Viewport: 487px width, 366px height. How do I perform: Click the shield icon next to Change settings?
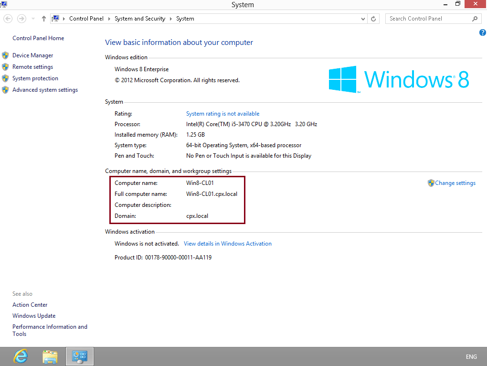tap(431, 183)
